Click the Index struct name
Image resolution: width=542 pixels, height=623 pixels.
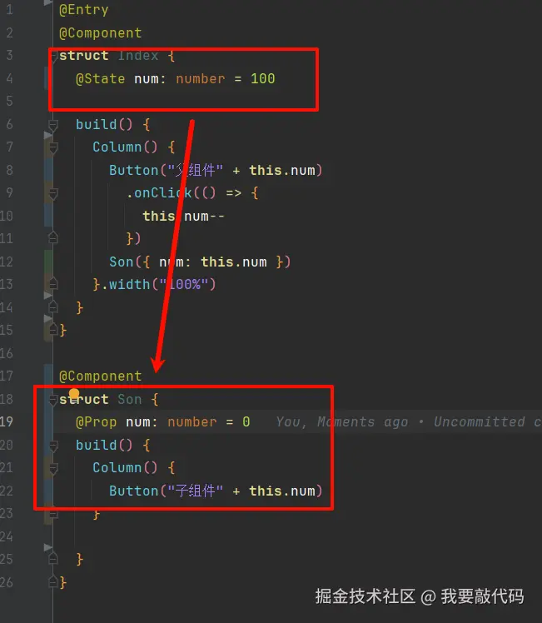[138, 56]
